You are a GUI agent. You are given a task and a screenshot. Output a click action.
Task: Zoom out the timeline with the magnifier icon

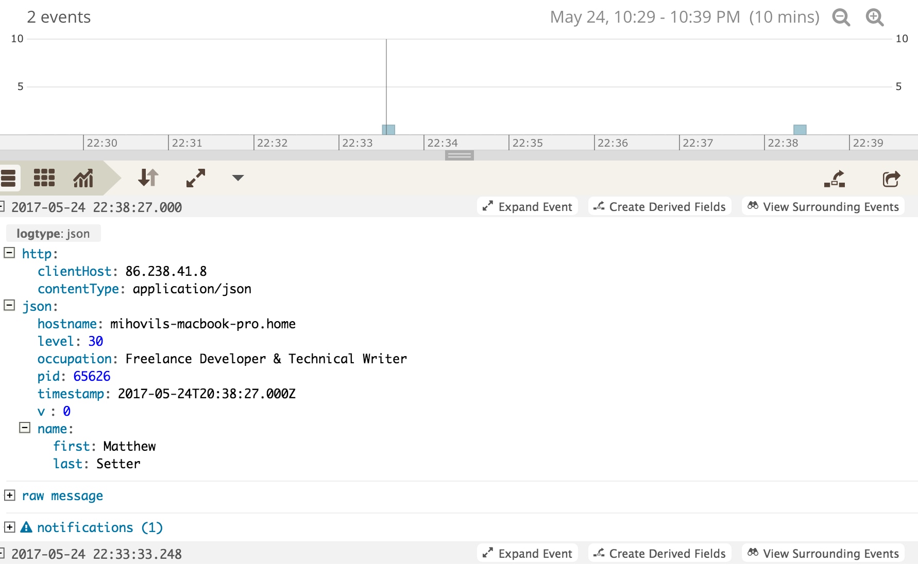click(x=841, y=17)
